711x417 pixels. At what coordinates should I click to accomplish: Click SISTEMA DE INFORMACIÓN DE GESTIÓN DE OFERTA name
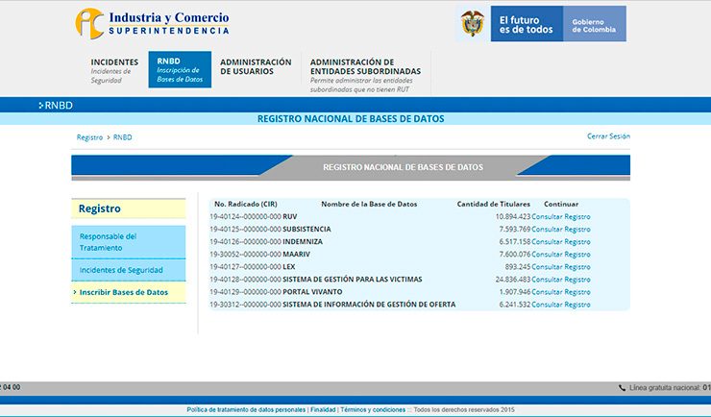[369, 305]
